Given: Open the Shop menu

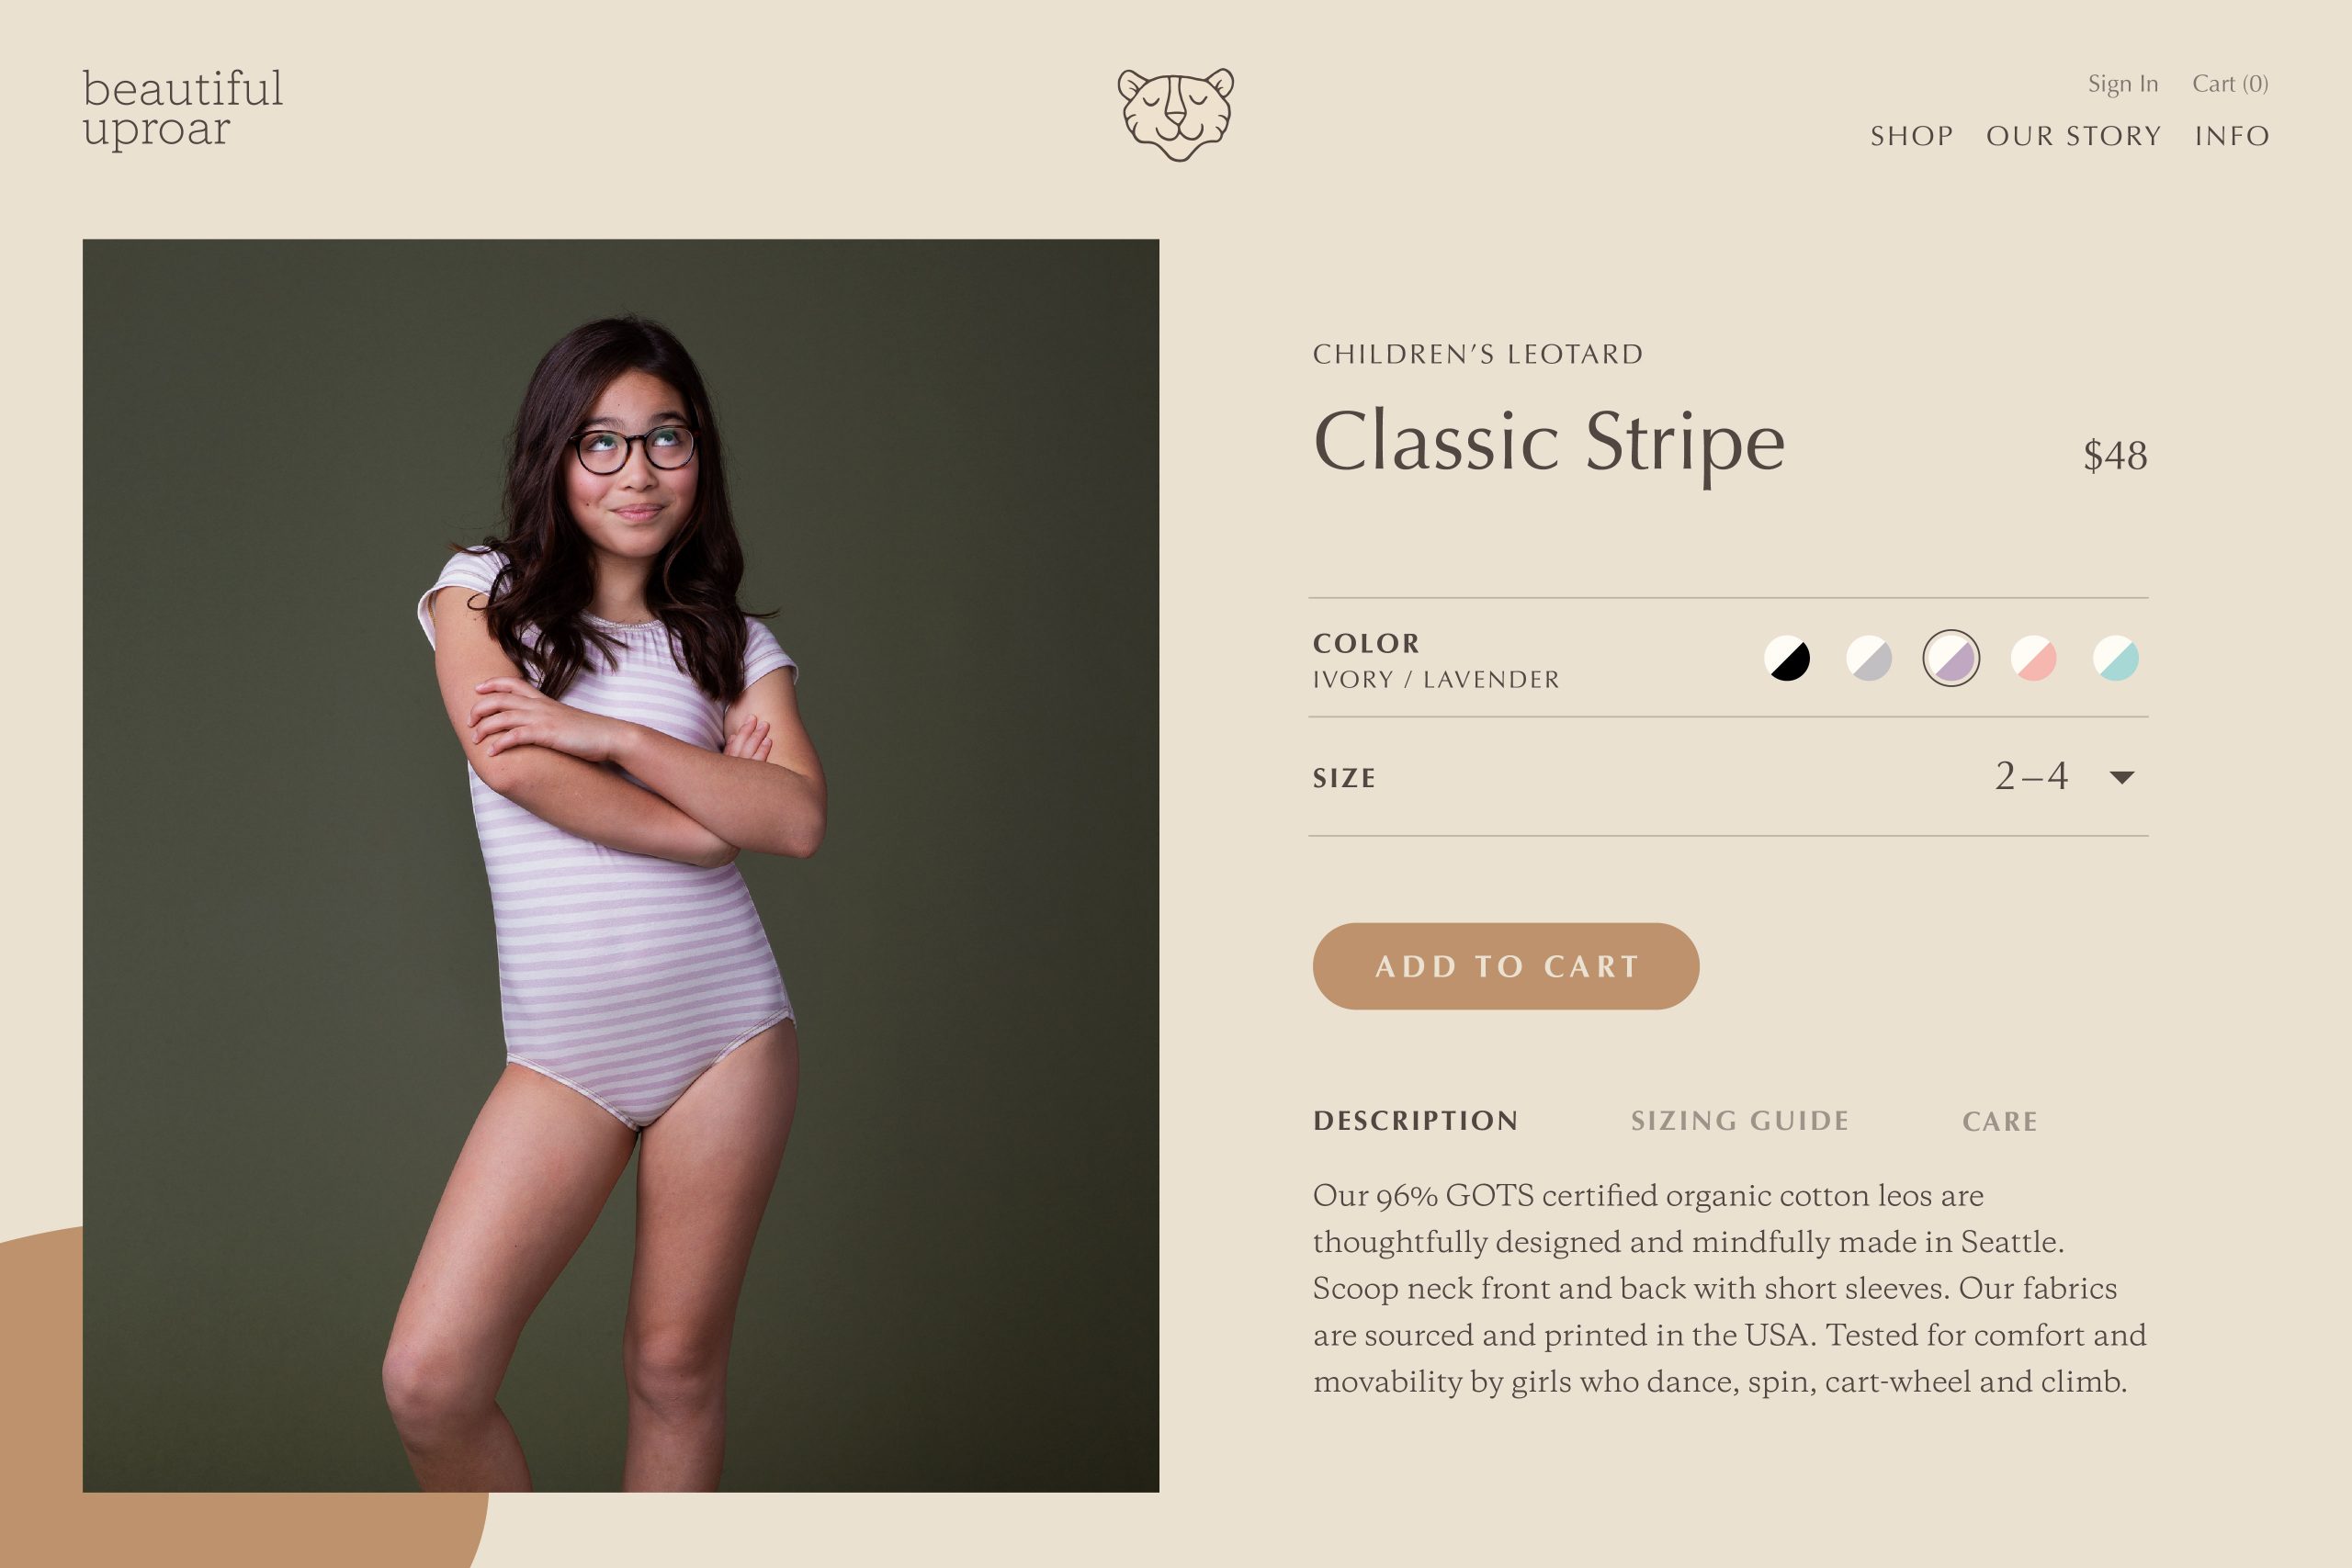Looking at the screenshot, I should coord(1912,136).
